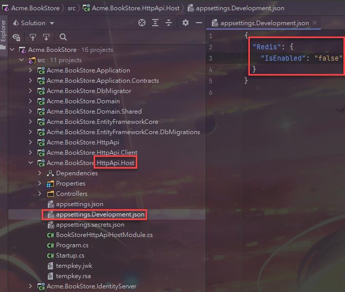Expand the Dependencies node
The width and height of the screenshot is (345, 292).
(40, 173)
